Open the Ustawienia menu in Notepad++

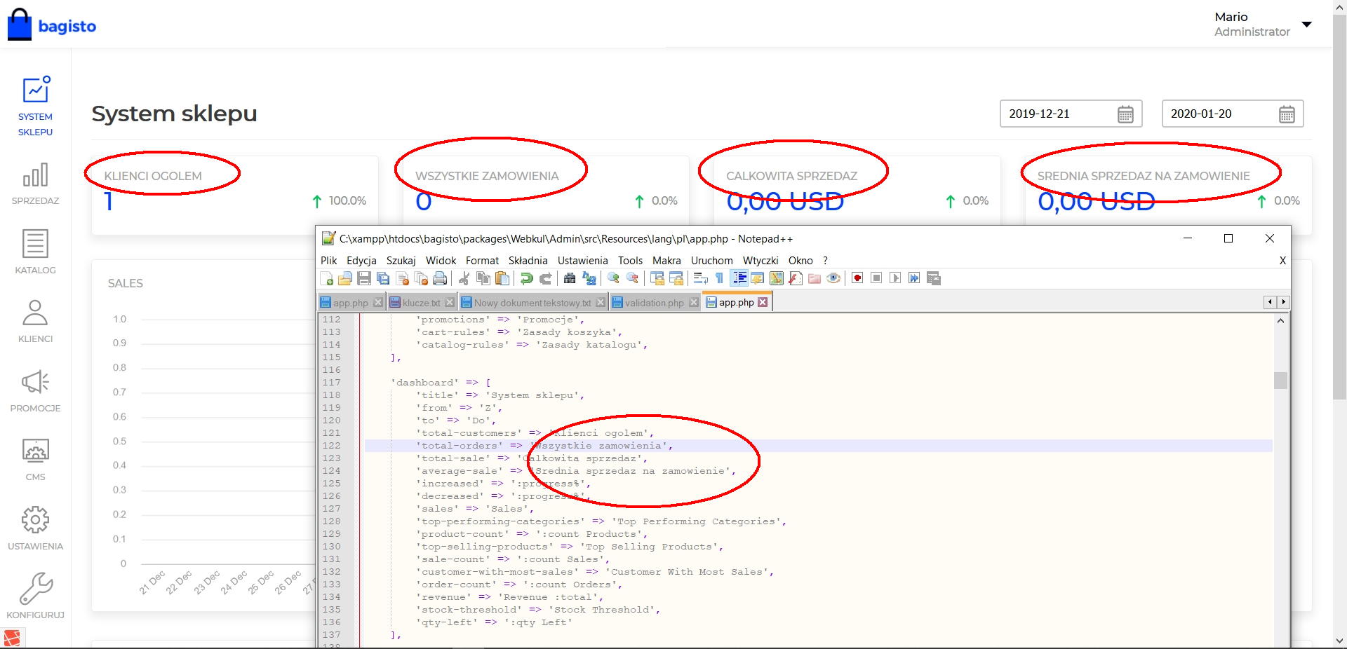tap(582, 260)
